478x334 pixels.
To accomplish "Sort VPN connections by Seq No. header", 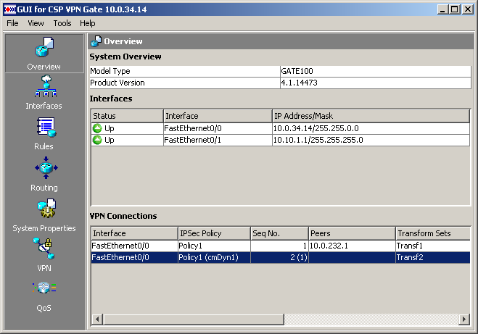I will coord(279,233).
